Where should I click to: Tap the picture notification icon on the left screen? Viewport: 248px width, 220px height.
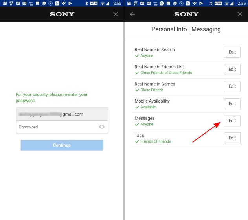tap(37, 3)
